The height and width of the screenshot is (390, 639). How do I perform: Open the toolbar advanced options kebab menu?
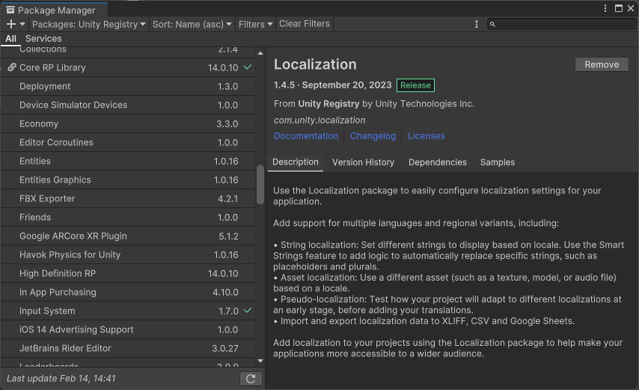pos(477,25)
